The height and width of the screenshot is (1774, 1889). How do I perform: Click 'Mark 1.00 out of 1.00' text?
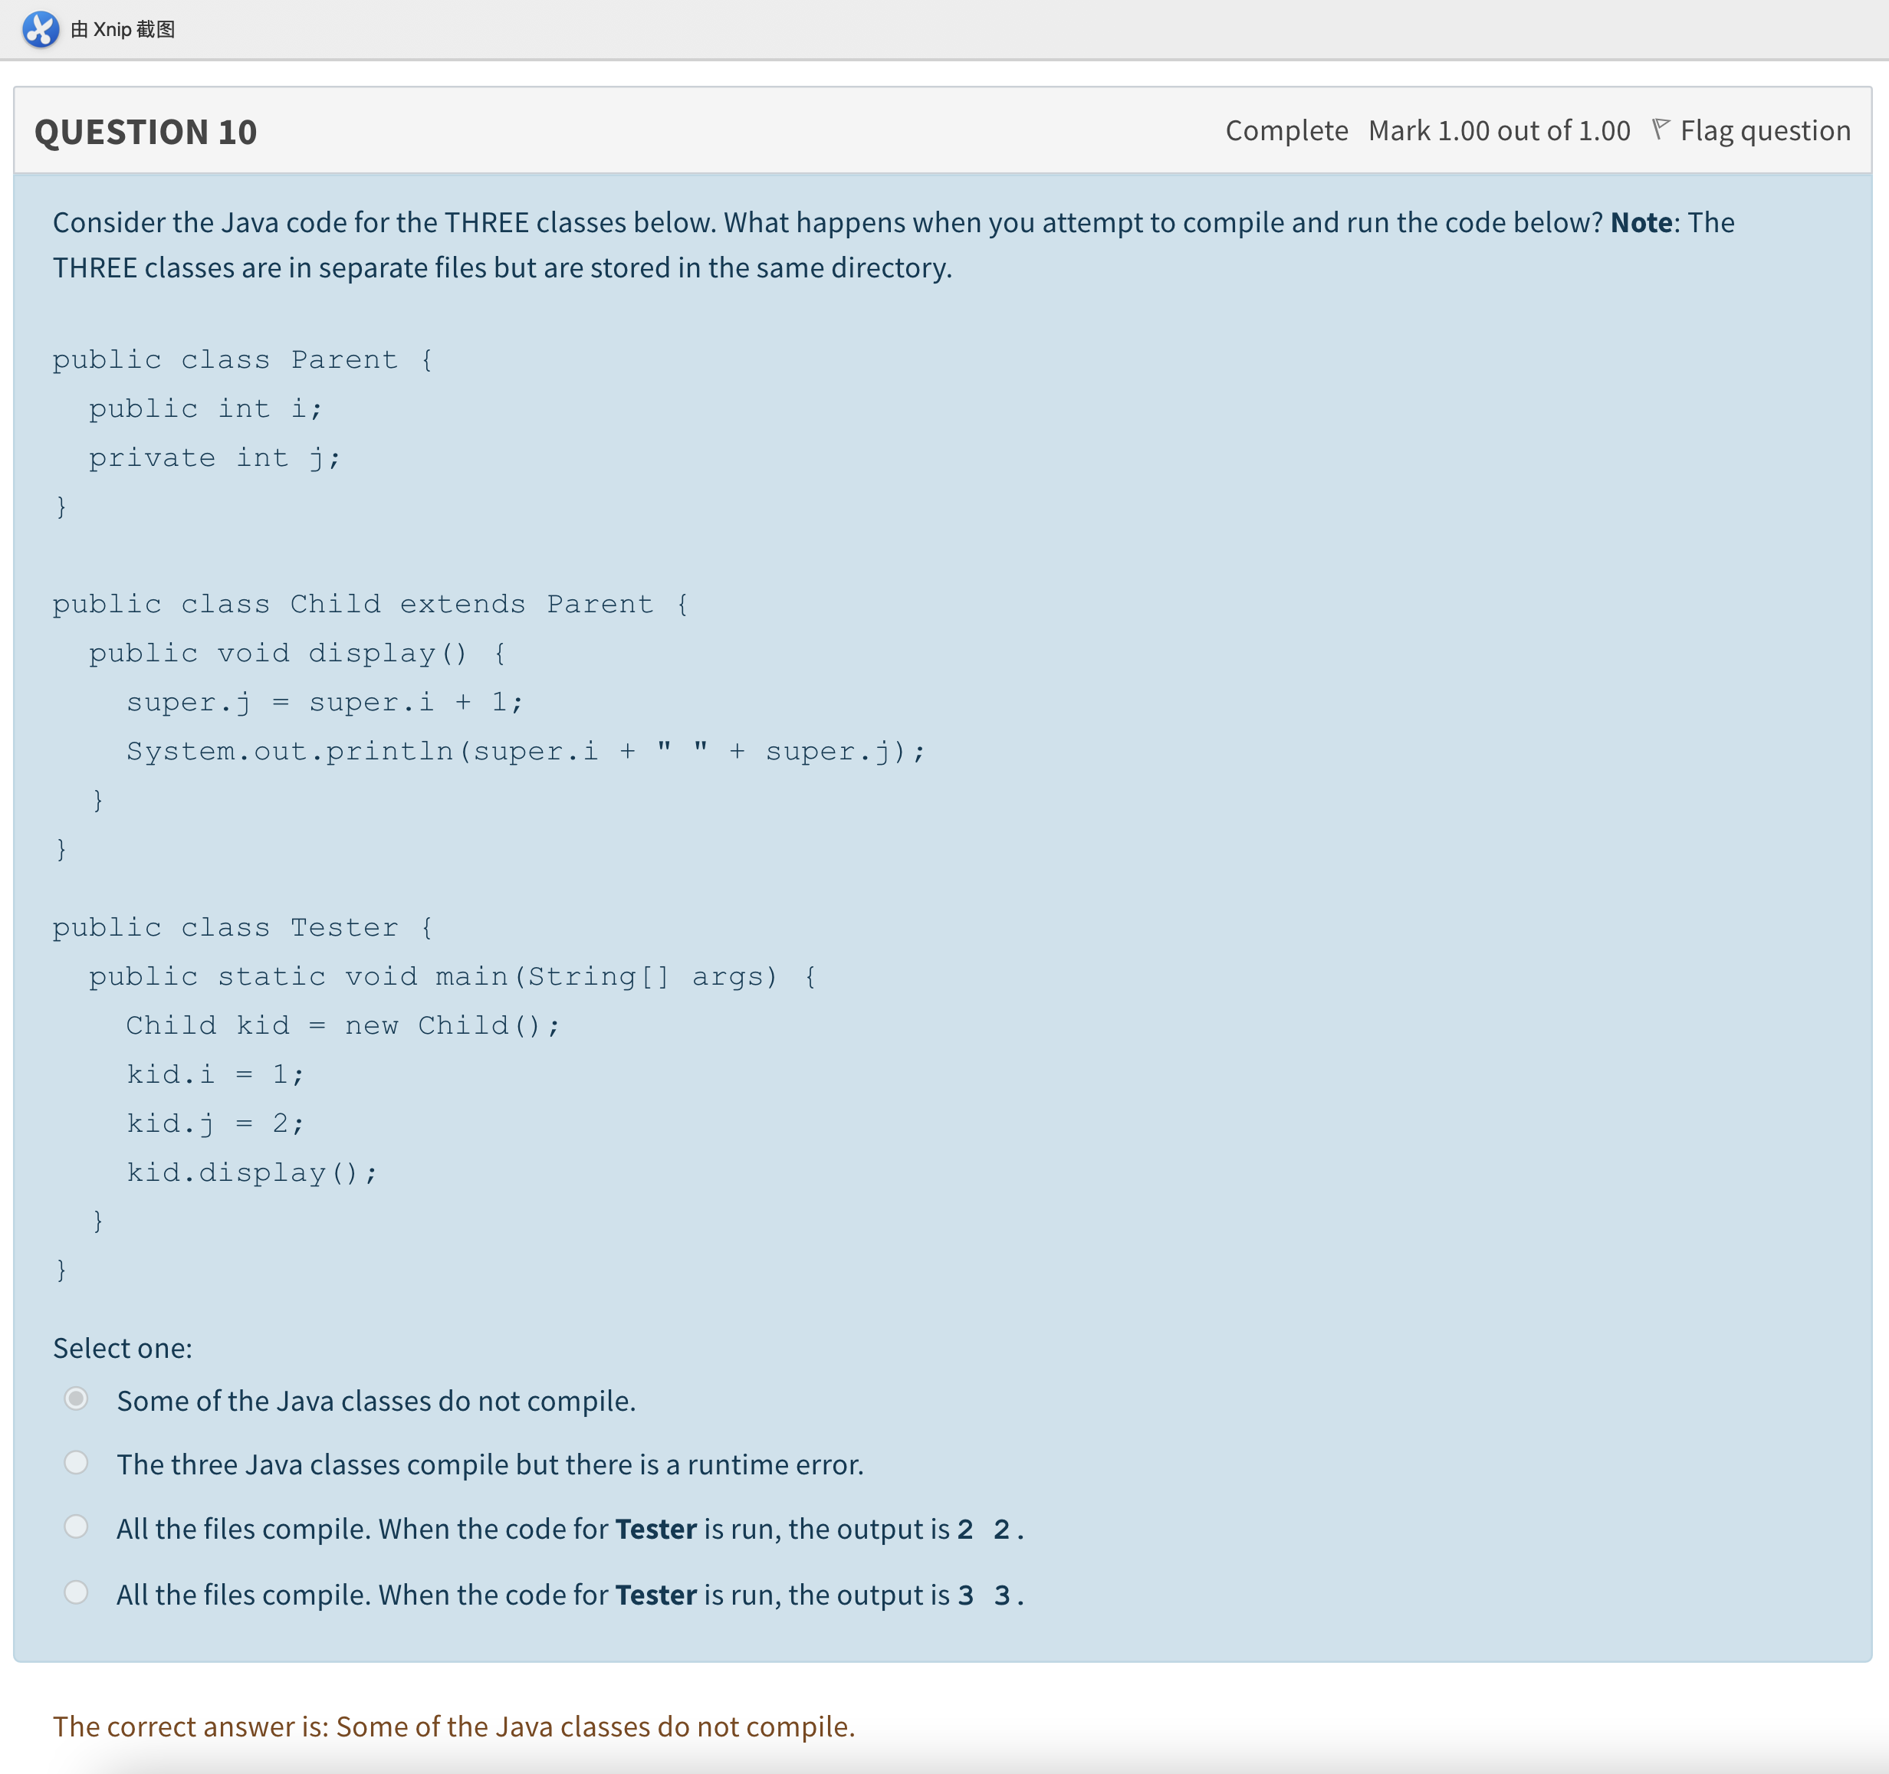[x=1499, y=130]
